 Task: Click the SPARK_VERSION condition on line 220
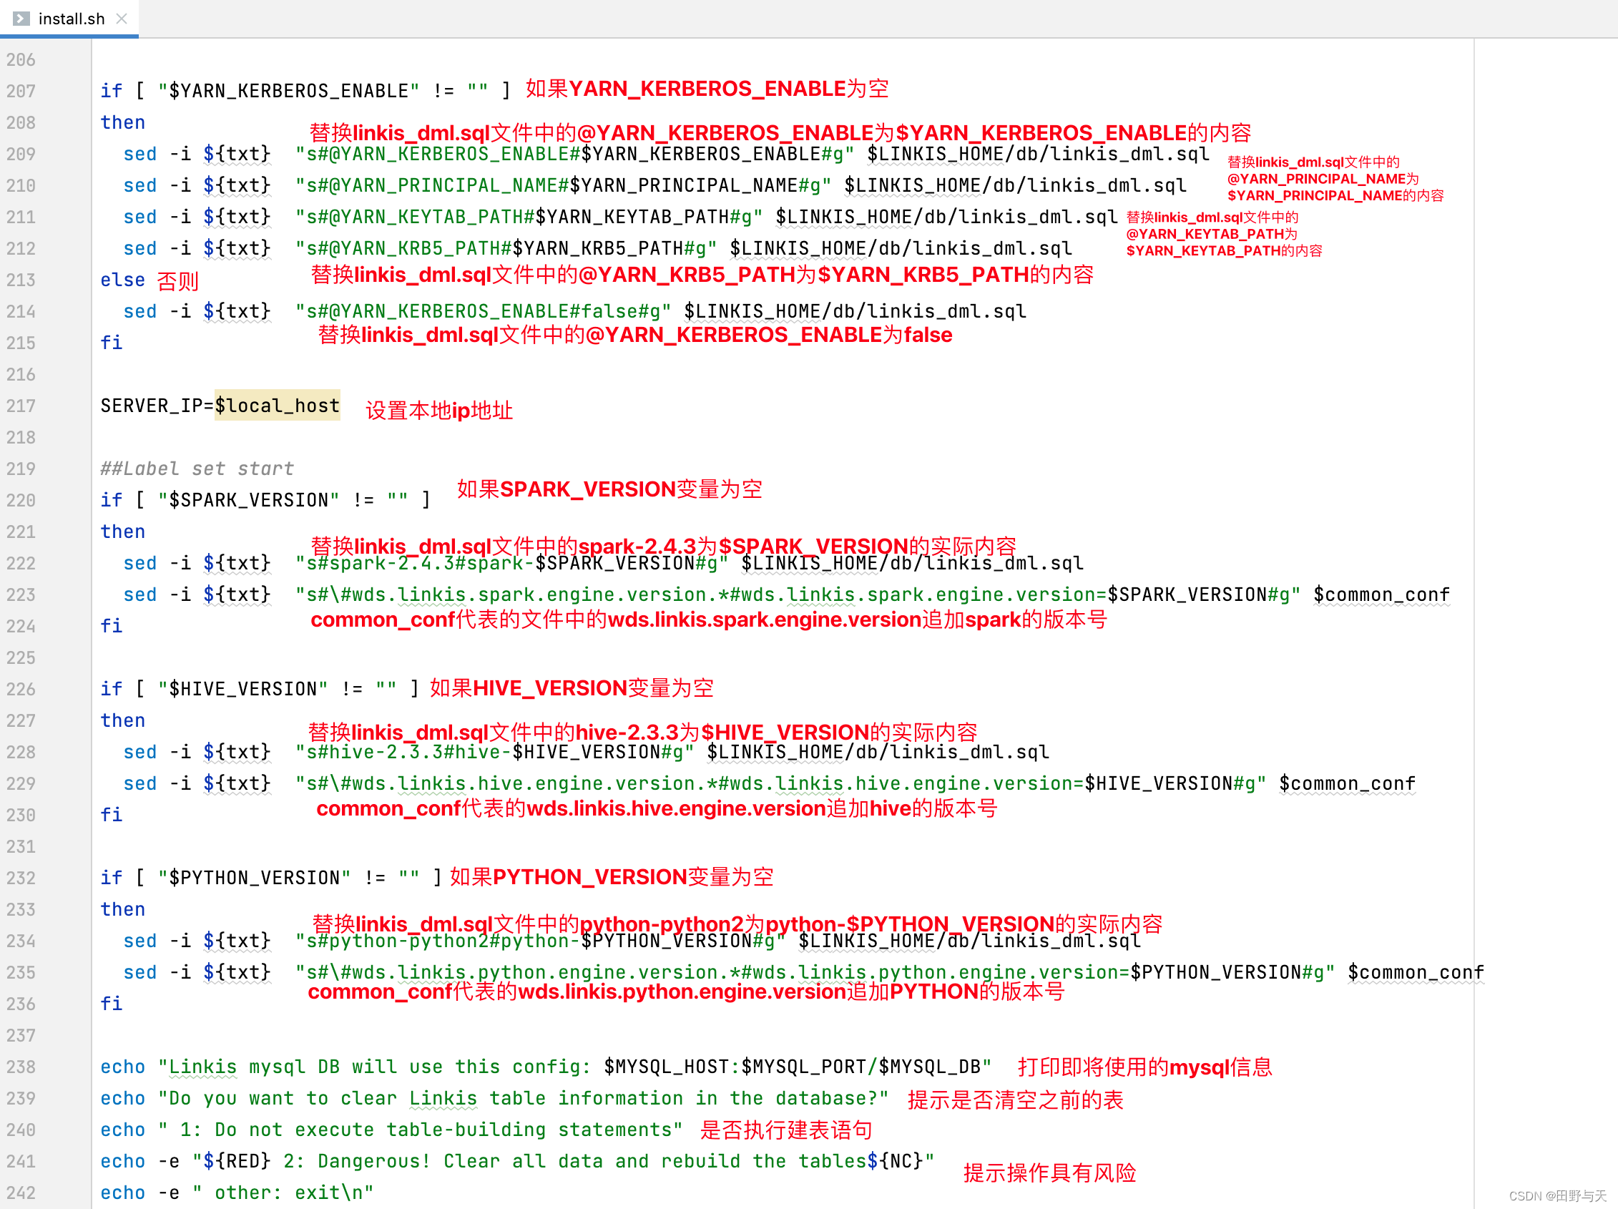click(x=249, y=499)
